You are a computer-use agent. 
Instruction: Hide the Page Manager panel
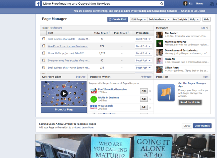click(206, 19)
